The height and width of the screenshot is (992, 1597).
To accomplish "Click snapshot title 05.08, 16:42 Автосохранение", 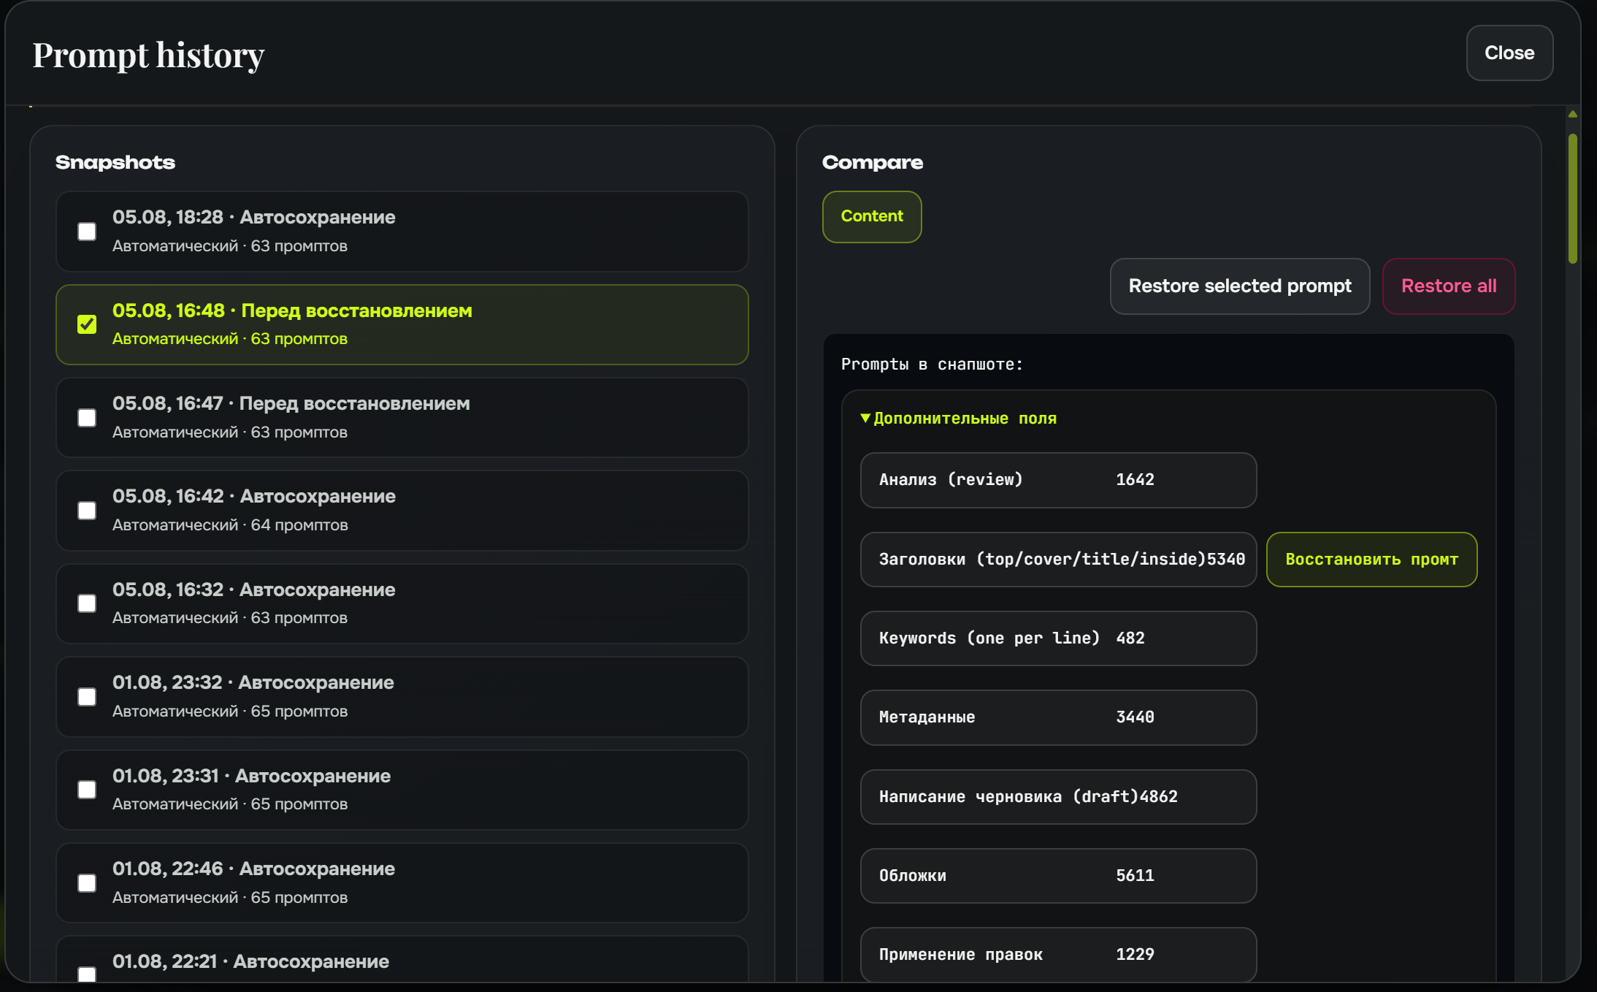I will pyautogui.click(x=253, y=497).
